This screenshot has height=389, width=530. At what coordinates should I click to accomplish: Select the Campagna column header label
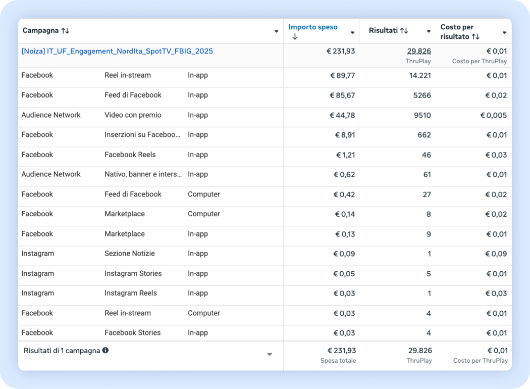40,31
